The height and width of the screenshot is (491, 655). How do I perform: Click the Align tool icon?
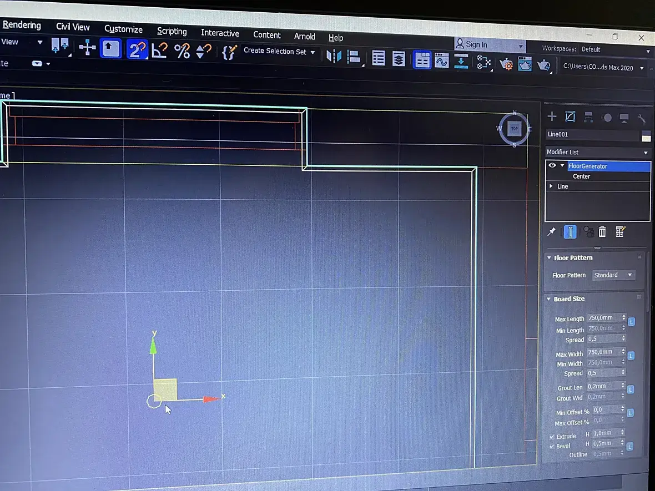(x=354, y=57)
